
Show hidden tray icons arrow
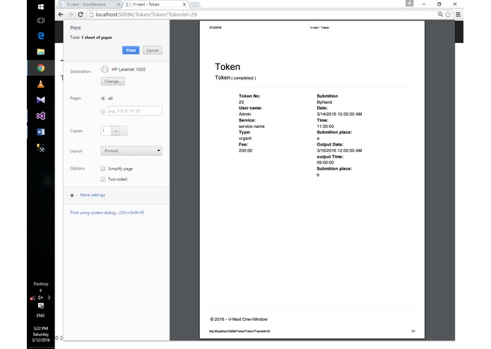point(49,297)
